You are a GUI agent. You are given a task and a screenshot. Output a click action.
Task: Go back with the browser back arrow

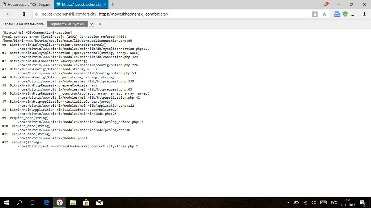pos(8,14)
